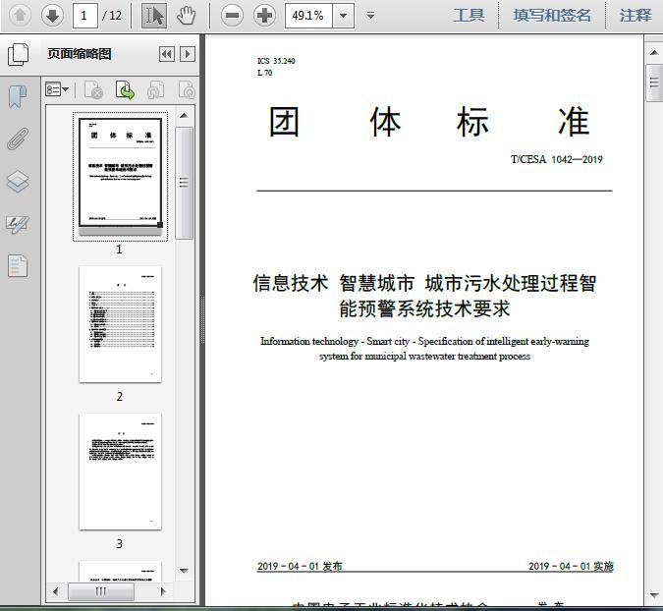This screenshot has height=611, width=663.
Task: Open the Attachments paperclip panel
Action: click(18, 139)
